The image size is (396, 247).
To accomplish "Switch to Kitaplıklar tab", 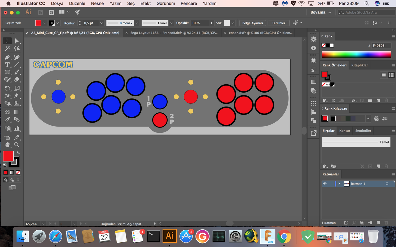I will (359, 65).
